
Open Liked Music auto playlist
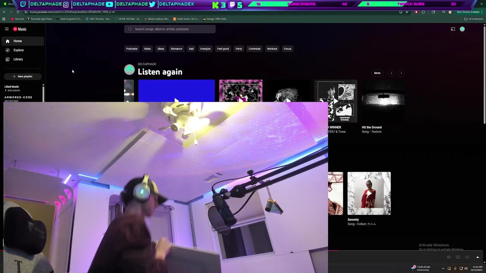click(22, 88)
